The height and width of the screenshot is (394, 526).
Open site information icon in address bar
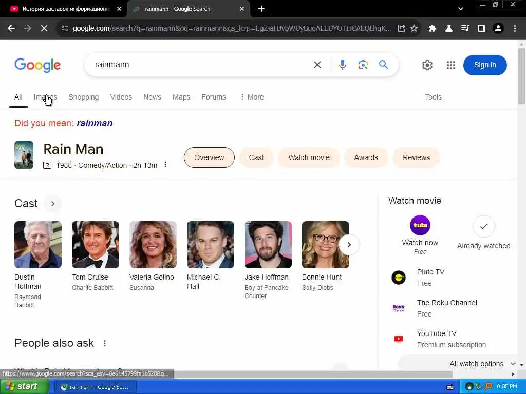click(x=65, y=29)
